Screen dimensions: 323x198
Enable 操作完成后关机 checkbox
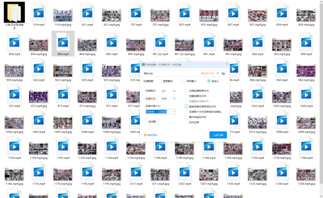click(x=187, y=117)
